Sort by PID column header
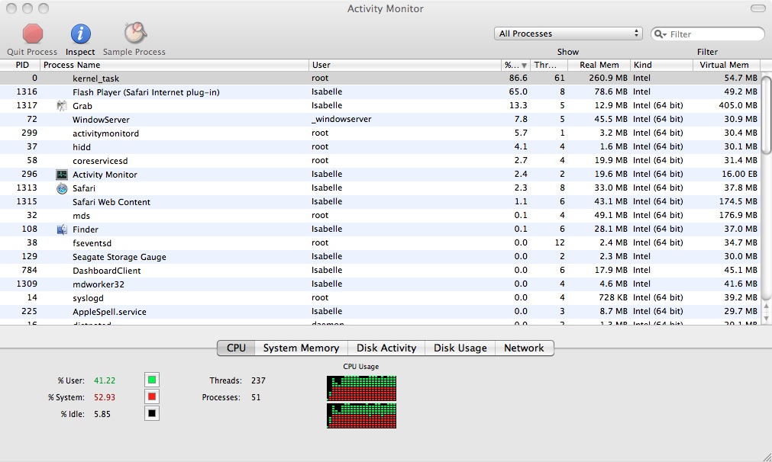The image size is (772, 462). tap(20, 65)
